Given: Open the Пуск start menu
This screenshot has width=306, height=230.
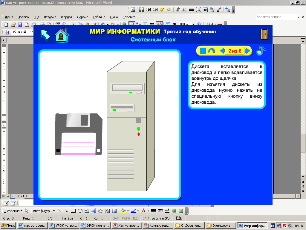Looking at the screenshot, I should [x=8, y=226].
